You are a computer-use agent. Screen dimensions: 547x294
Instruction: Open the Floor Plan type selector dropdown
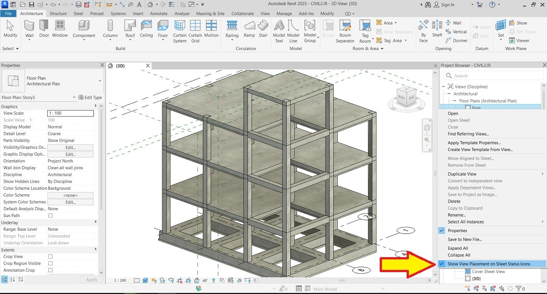coord(100,81)
